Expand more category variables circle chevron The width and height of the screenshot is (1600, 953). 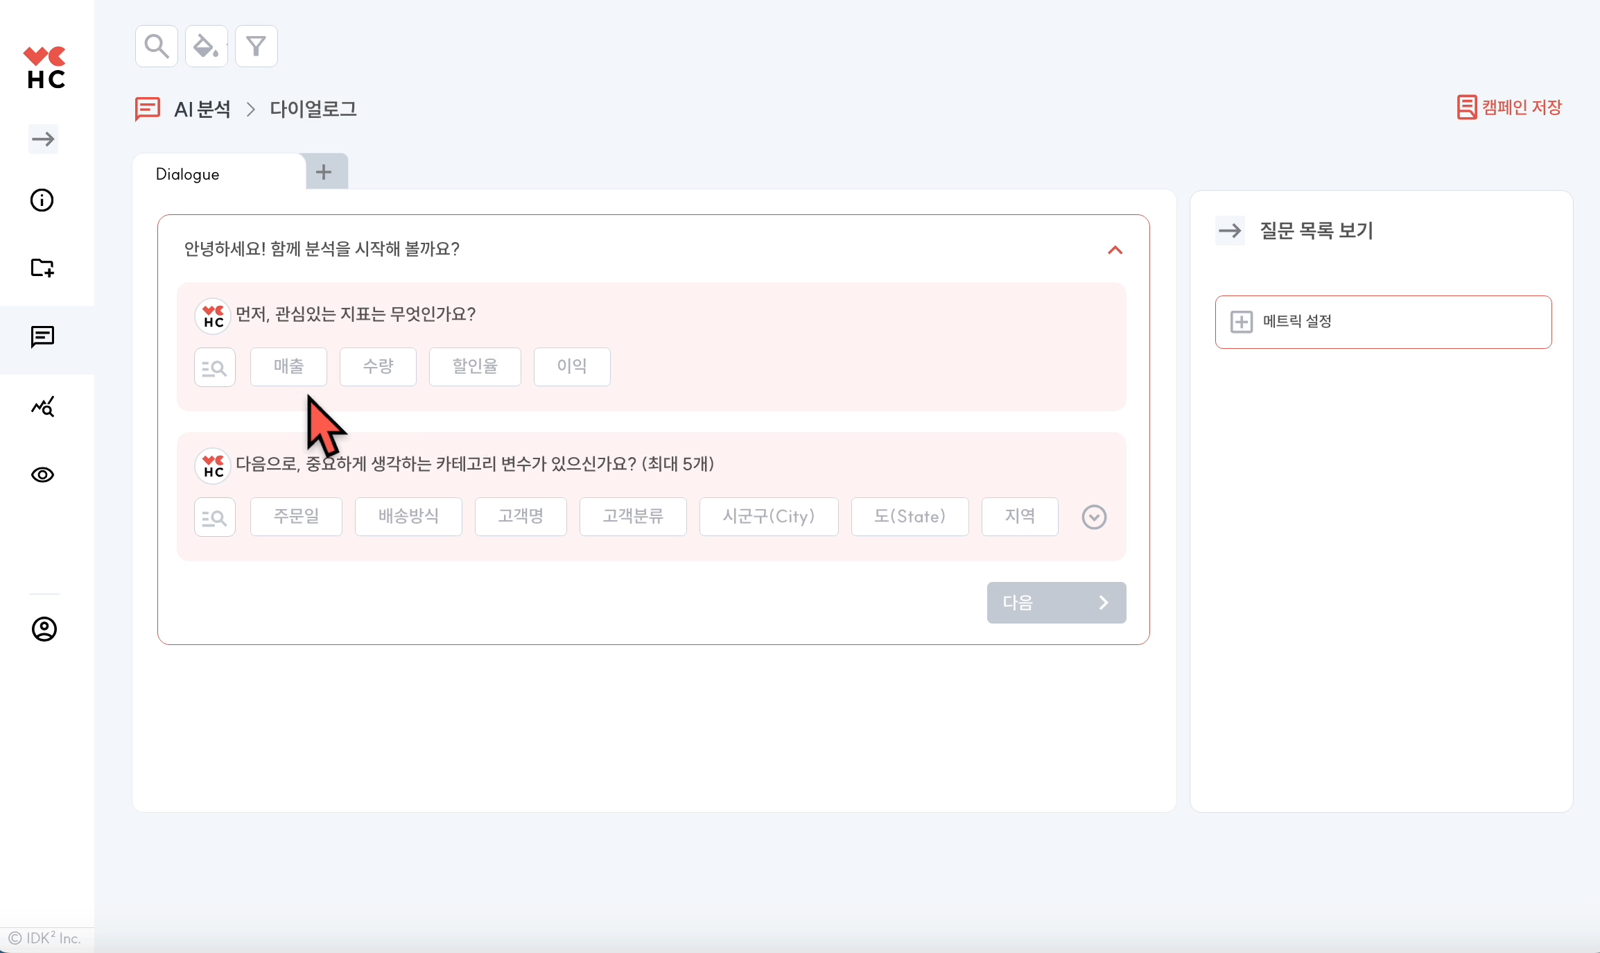pyautogui.click(x=1094, y=517)
